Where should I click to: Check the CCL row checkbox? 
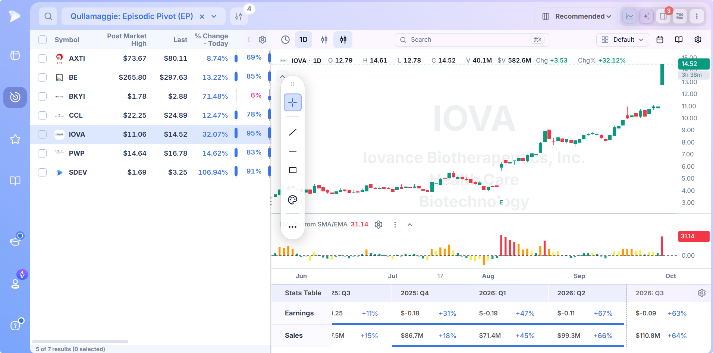43,115
